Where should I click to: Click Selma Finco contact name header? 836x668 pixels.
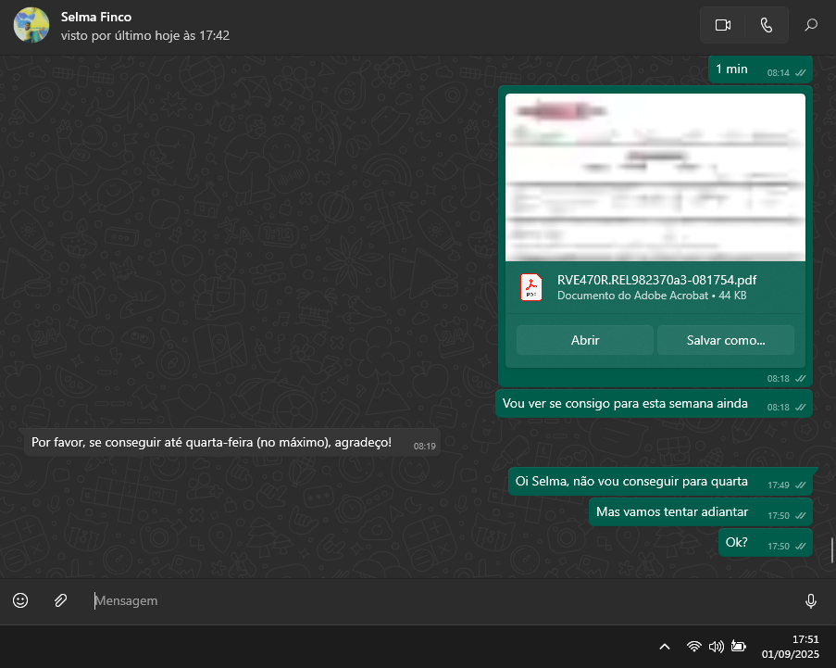tap(96, 17)
